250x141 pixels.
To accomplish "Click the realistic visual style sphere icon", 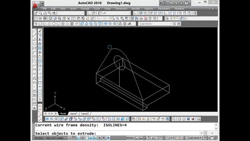I will click(x=188, y=119).
